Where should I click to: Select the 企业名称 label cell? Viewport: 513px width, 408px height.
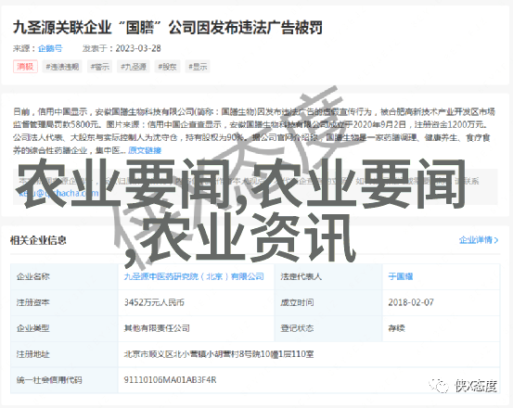64,276
